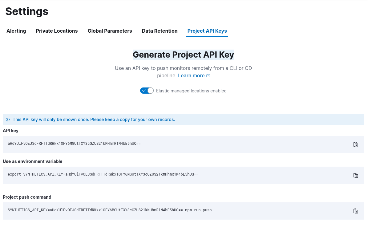Screen dimensions: 368x227
Task: Click the export SYNTHETICS_API_KEY command text
Action: (x=103, y=174)
